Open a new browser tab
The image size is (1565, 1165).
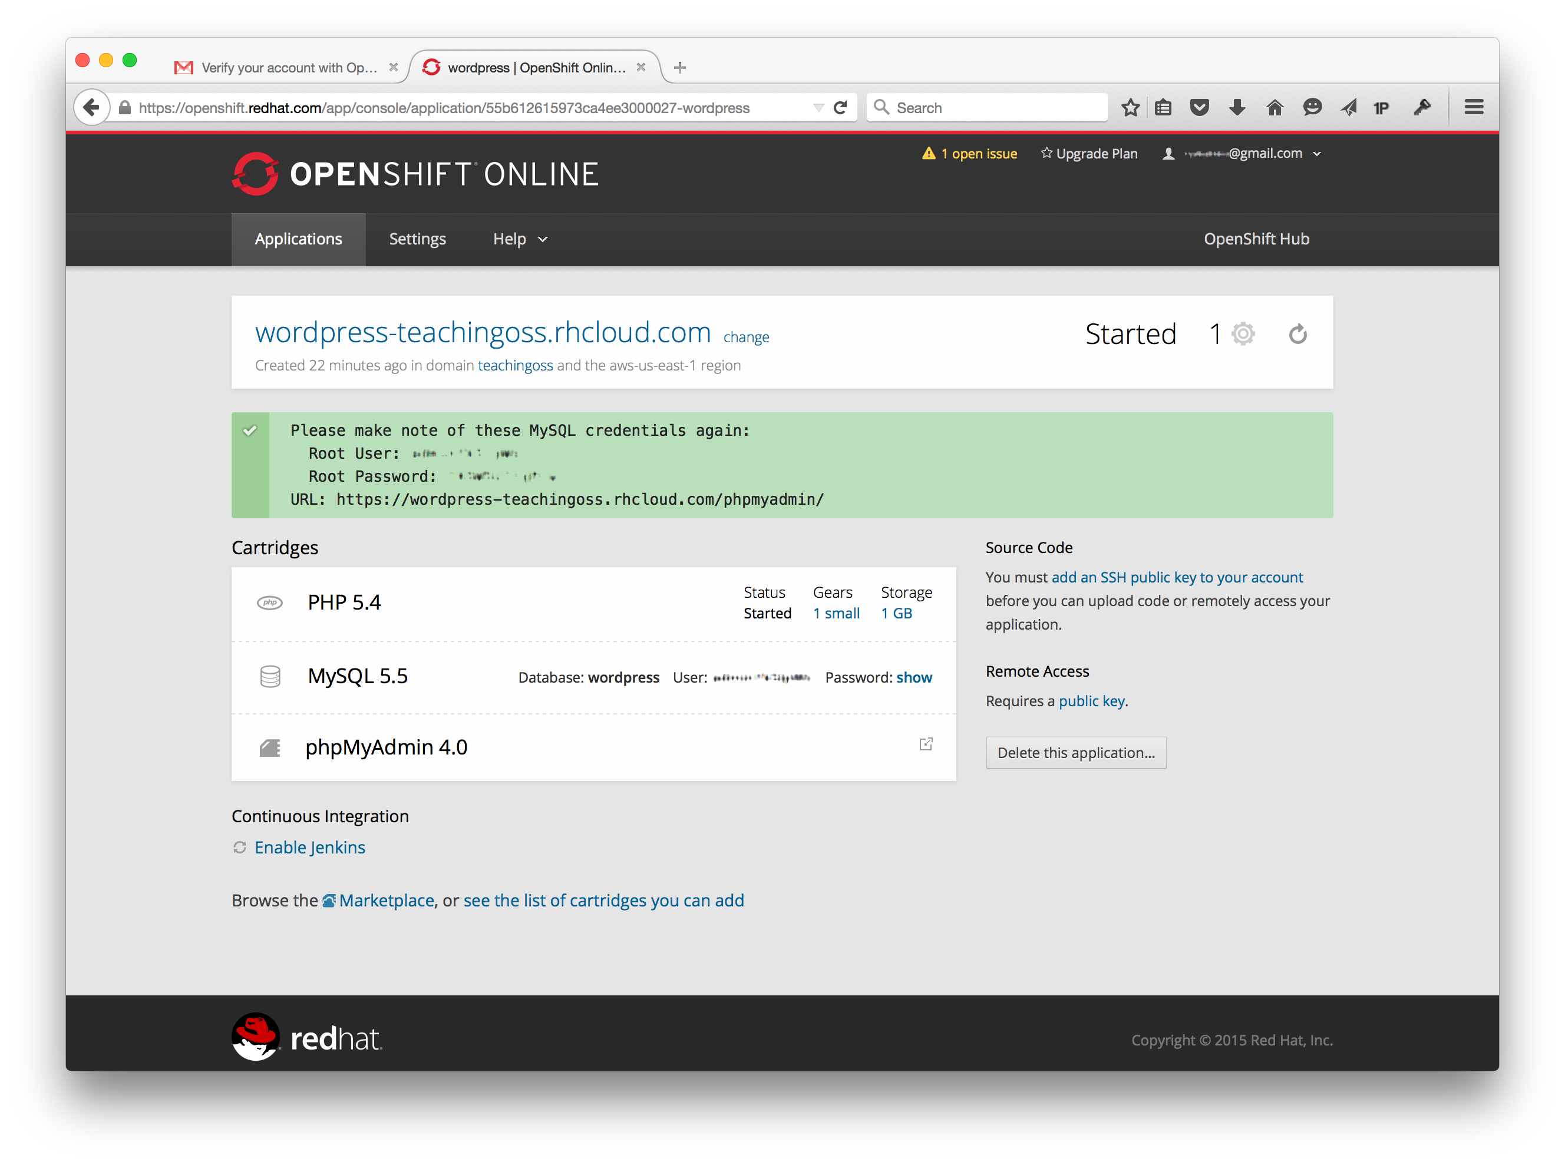(x=679, y=68)
